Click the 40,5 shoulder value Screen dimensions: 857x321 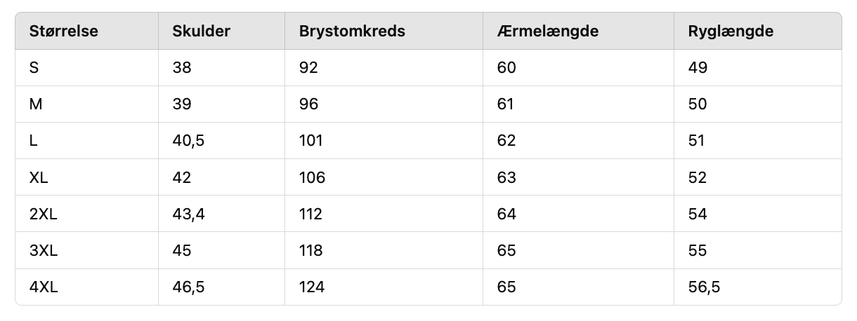pos(188,141)
